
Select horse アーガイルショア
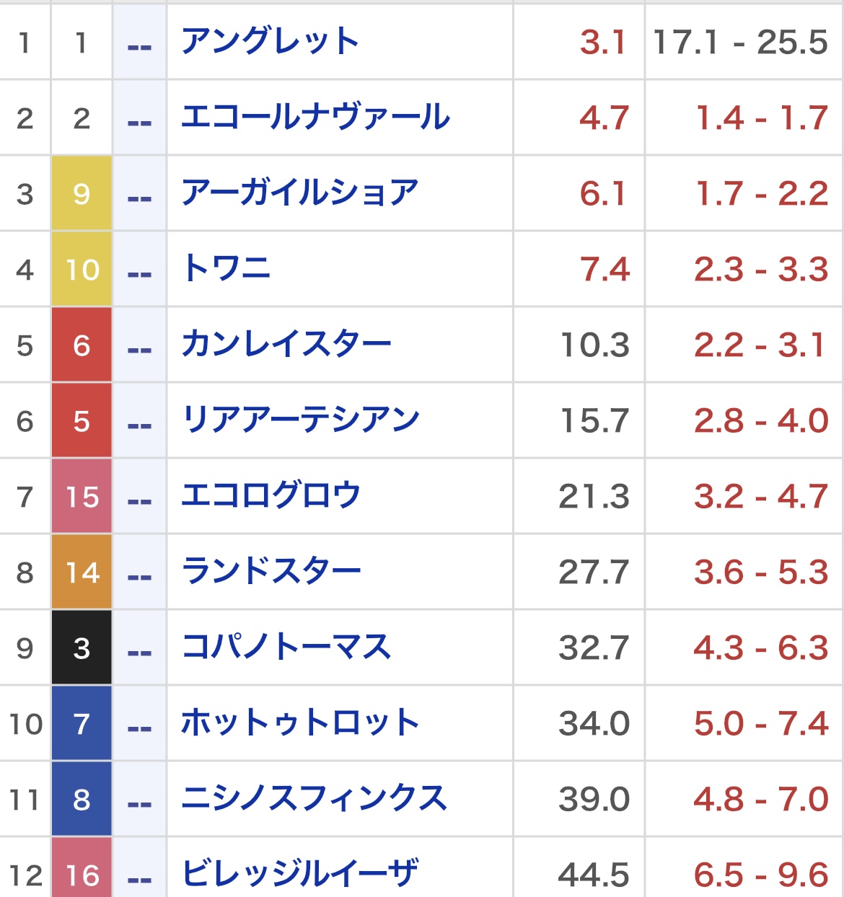pos(300,193)
